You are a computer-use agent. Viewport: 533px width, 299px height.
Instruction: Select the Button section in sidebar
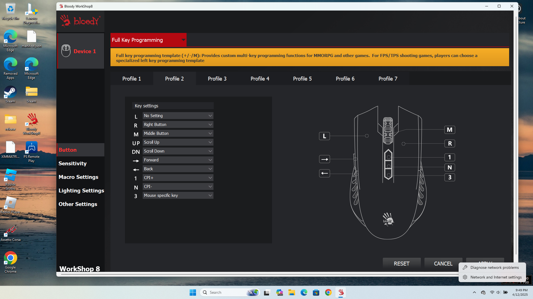click(81, 150)
